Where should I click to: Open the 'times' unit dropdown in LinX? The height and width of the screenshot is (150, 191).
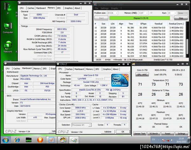(x=182, y=13)
